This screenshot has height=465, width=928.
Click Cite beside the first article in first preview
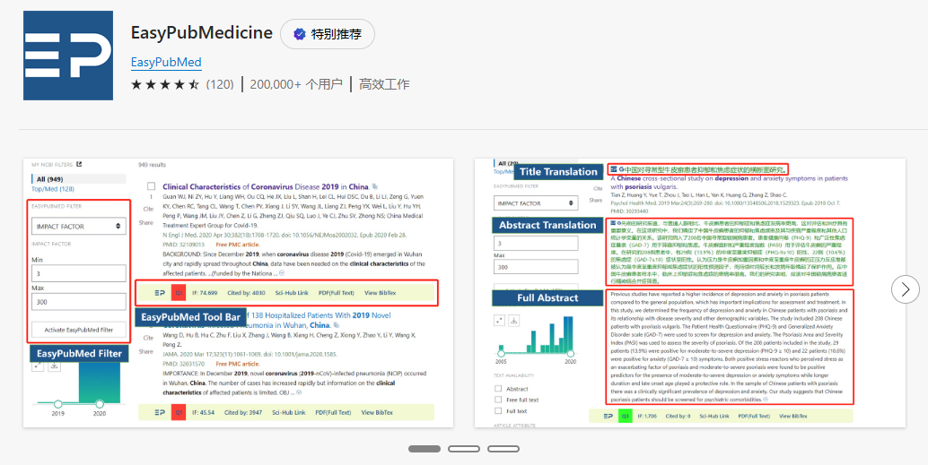click(x=147, y=209)
